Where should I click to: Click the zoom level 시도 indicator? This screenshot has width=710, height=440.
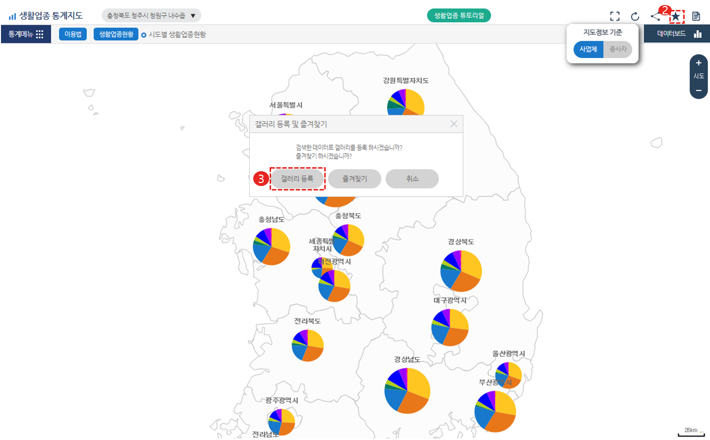coord(698,77)
